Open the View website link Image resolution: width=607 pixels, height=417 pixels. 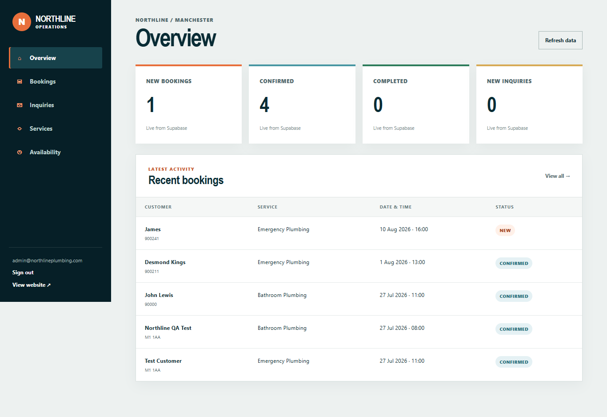point(32,285)
